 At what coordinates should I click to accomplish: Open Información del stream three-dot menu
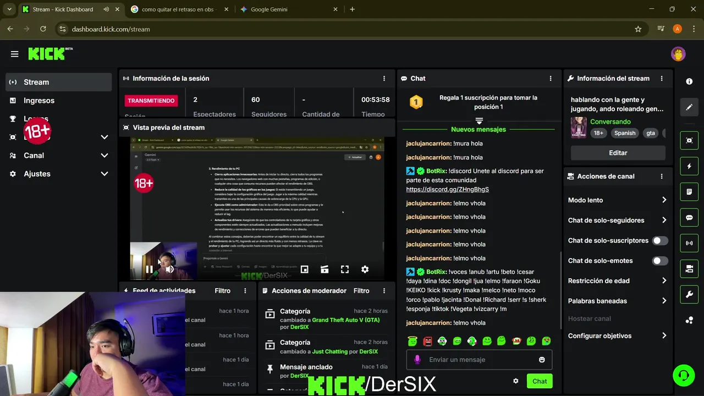point(662,79)
